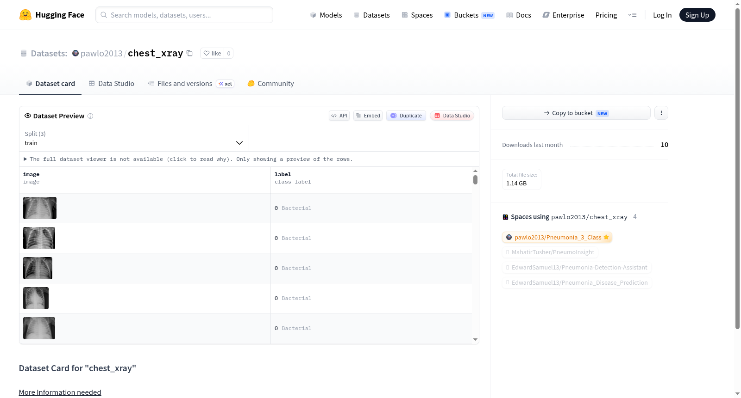The image size is (741, 398).
Task: Open EdwardSamuel13/Pneumonia-Detection-Assistant space
Action: click(577, 268)
